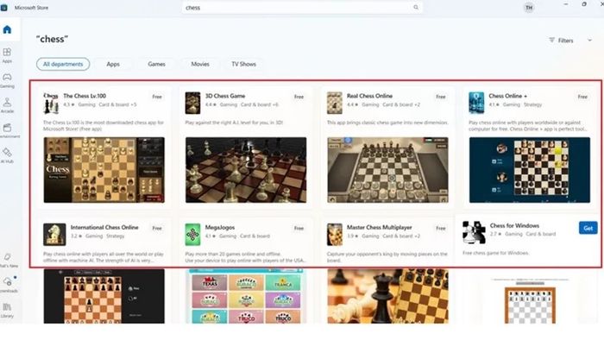Open Library in the sidebar
The image size is (604, 340).
click(7, 311)
